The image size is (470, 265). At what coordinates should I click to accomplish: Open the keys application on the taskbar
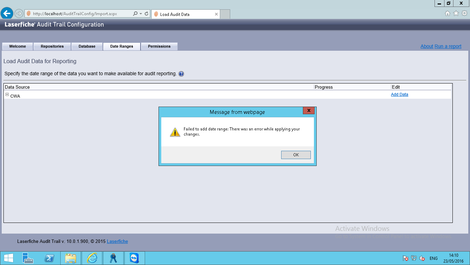pos(113,258)
